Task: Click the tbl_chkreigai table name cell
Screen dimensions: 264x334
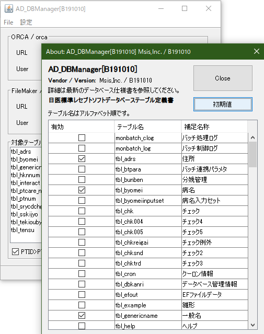Action: (148, 243)
